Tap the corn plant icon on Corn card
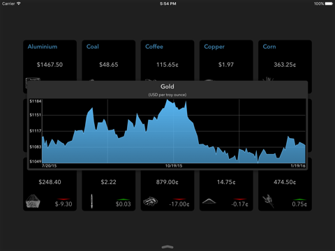This screenshot has width=335, height=251. tap(268, 79)
